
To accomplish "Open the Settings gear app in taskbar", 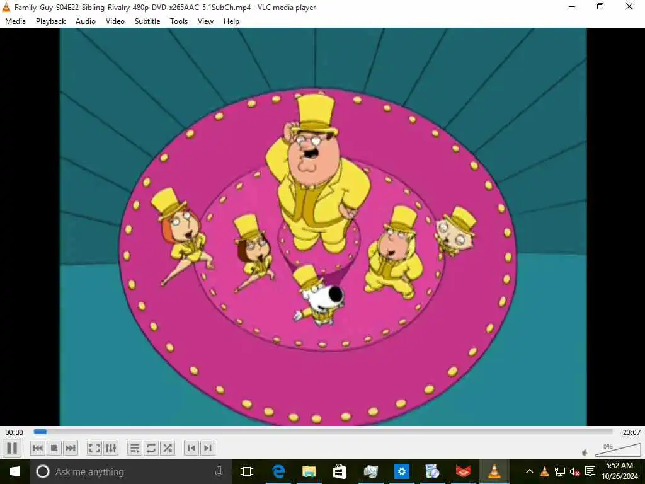I will click(401, 471).
